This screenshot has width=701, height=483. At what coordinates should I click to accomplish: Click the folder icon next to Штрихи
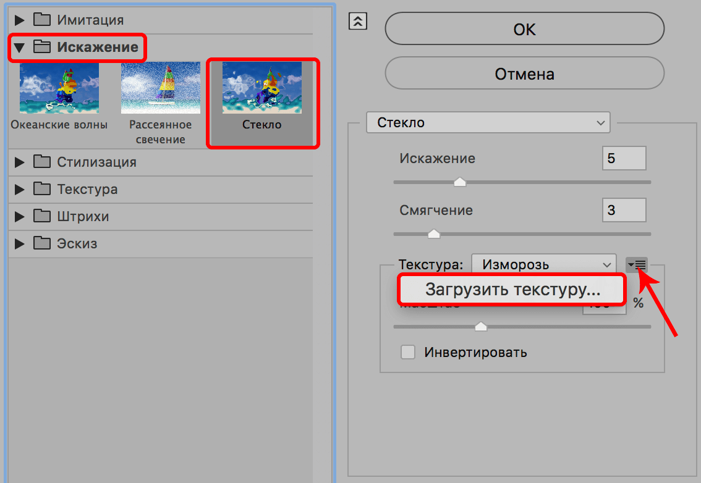41,216
